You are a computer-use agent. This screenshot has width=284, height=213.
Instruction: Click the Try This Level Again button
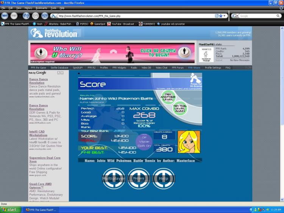tap(179, 108)
